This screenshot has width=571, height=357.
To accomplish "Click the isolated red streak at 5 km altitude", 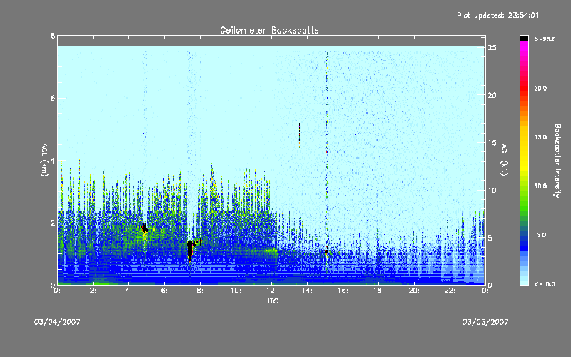I will 300,128.
